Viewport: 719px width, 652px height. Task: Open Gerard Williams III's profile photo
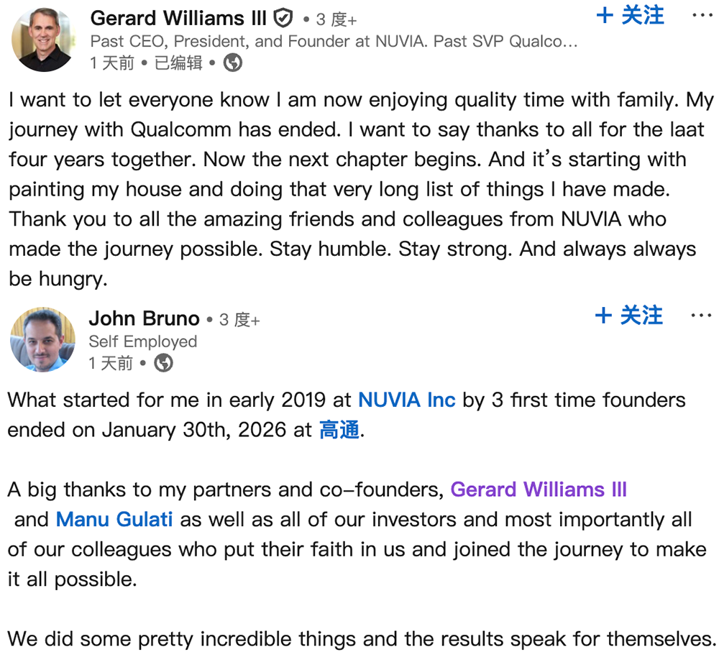click(43, 40)
